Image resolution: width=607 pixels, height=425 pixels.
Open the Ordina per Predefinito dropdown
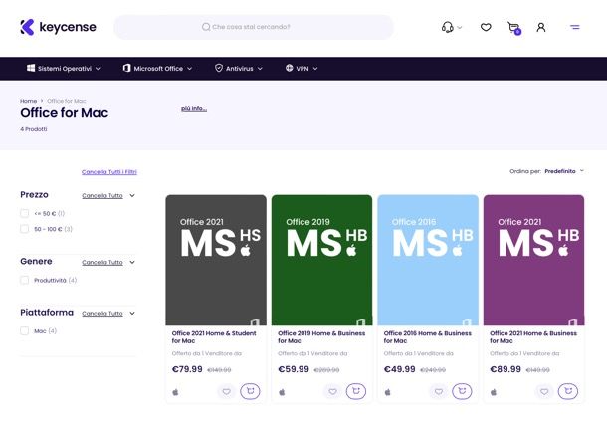point(563,171)
